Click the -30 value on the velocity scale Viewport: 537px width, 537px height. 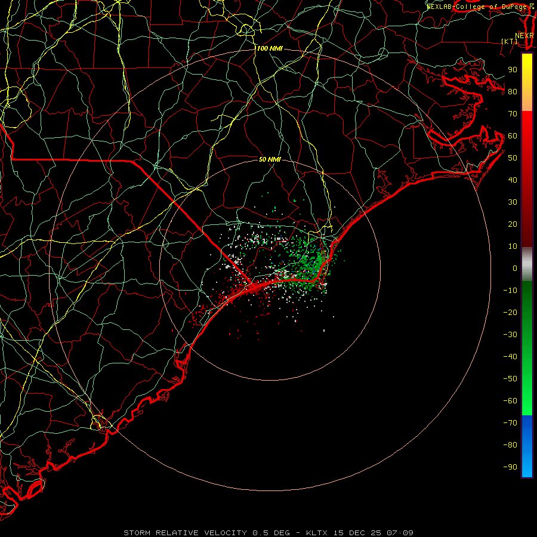(510, 335)
